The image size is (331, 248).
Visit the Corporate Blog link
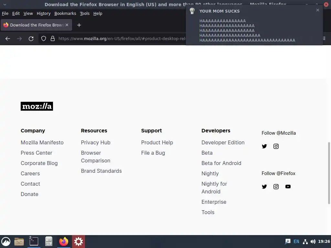click(39, 163)
